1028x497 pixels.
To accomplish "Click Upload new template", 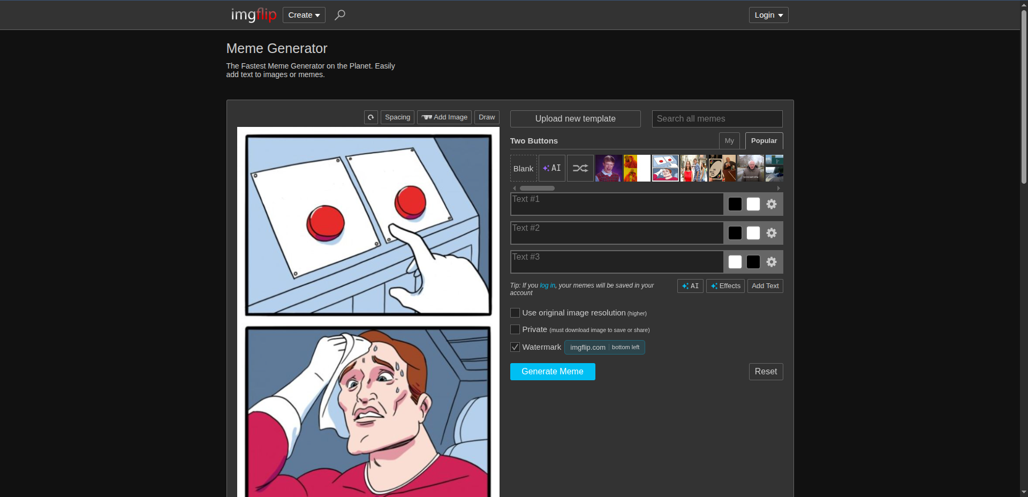I will [576, 119].
